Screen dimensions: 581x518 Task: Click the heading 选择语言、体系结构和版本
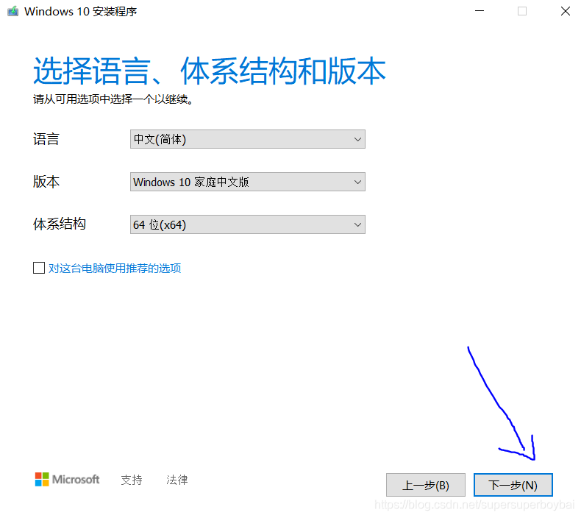(x=210, y=71)
